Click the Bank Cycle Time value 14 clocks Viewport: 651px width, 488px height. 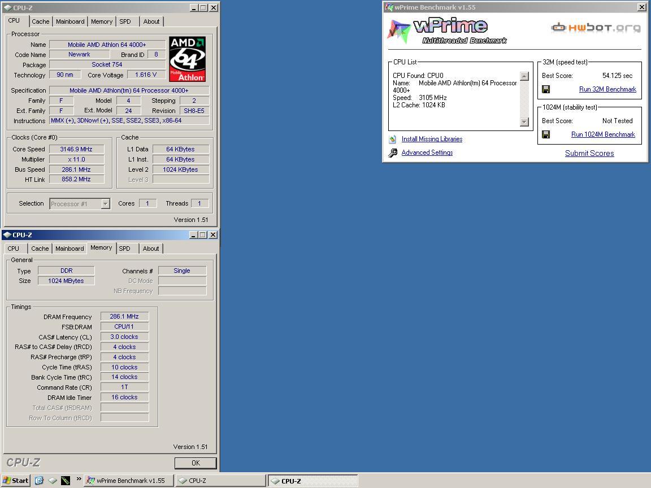124,377
